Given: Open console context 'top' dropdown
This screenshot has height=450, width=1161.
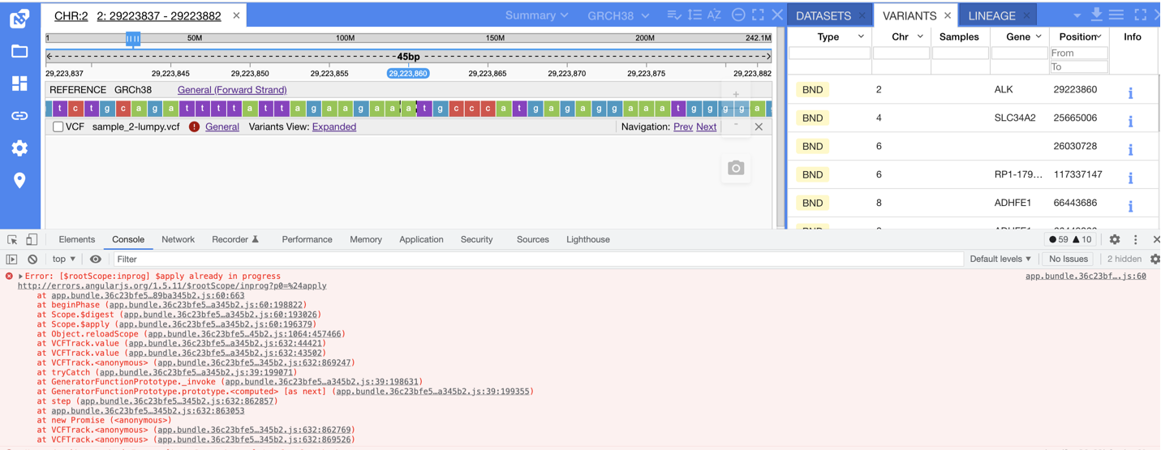Looking at the screenshot, I should tap(64, 259).
